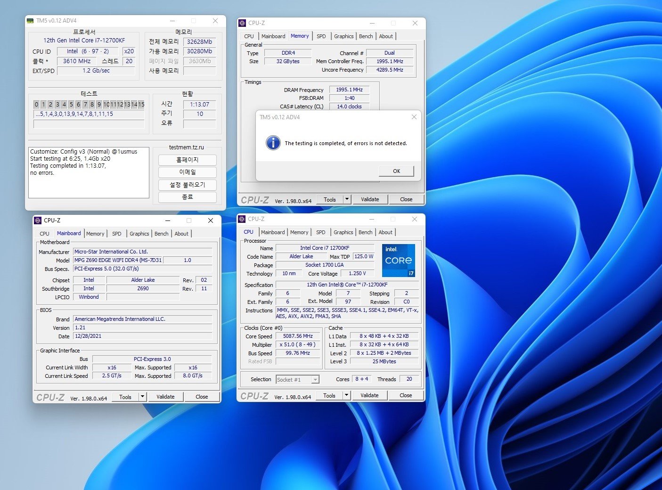
Task: Click OK in the TM5 completion dialog
Action: (396, 171)
